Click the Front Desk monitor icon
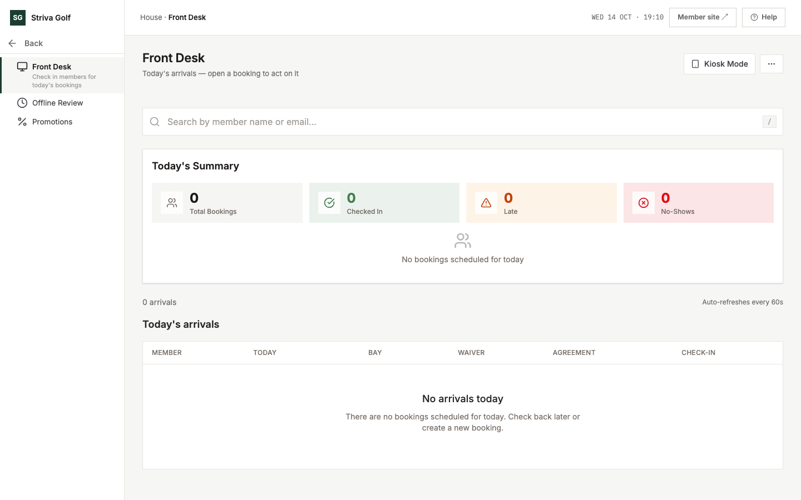Image resolution: width=801 pixels, height=500 pixels. pos(22,67)
